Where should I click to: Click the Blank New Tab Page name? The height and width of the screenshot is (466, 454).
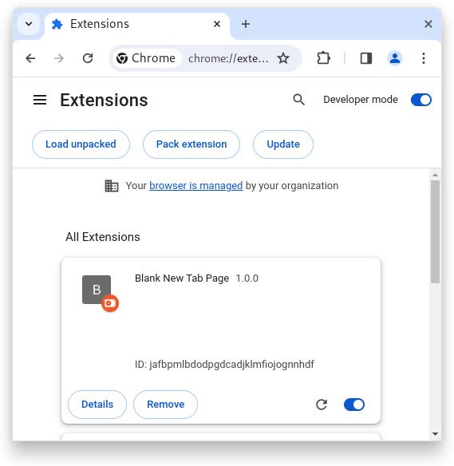coord(182,278)
